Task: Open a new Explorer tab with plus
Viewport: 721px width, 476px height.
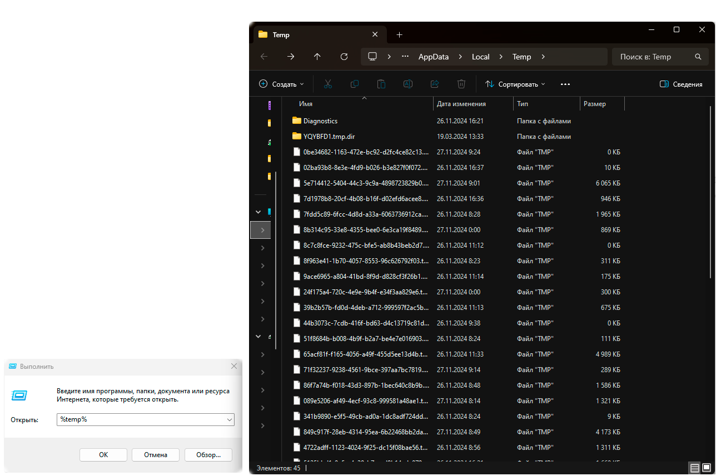Action: point(399,34)
